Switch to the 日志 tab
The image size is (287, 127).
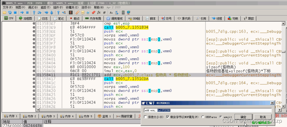click(43, 18)
